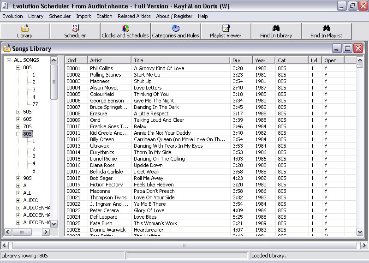Sort by the Open column header
Screen dimensions: 369x263
pyautogui.click(x=333, y=60)
